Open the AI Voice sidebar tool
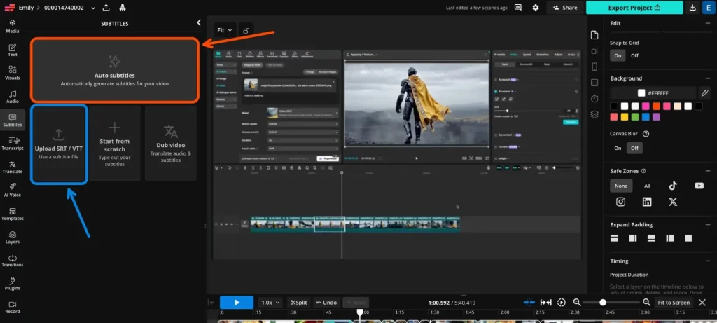 [13, 189]
